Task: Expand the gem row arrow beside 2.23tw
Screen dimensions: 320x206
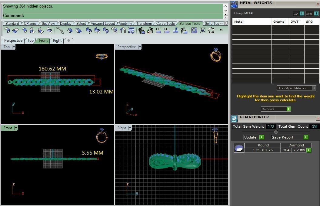Action: click(x=309, y=150)
